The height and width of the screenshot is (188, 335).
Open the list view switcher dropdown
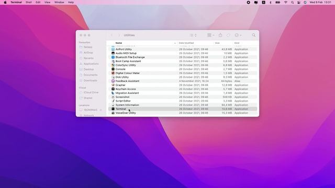coord(193,35)
